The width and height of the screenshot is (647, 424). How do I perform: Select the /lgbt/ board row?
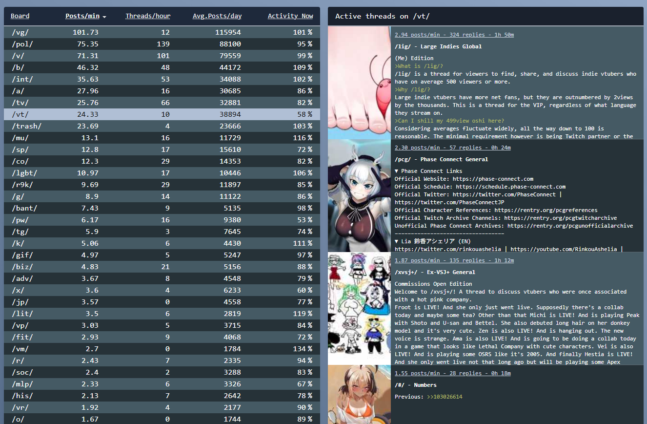(x=162, y=173)
